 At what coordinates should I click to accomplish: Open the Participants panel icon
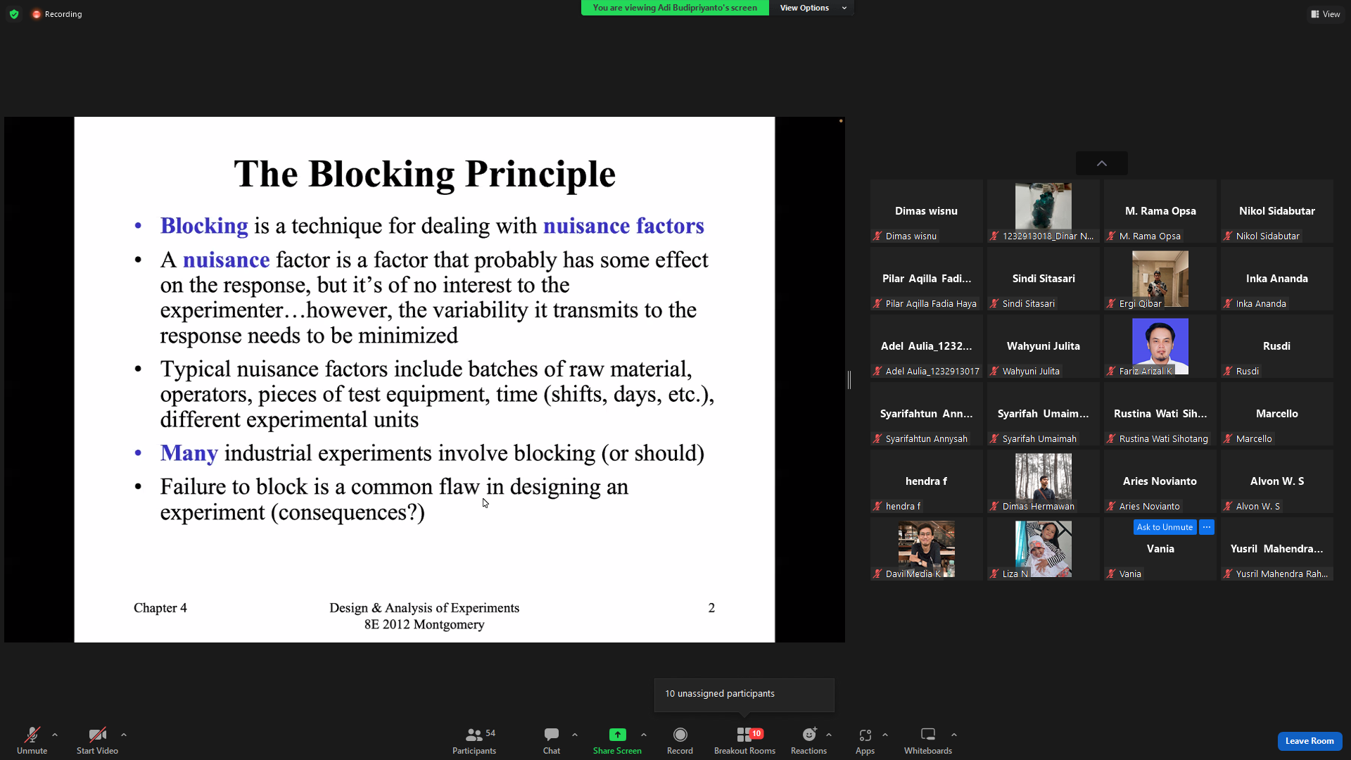(474, 735)
